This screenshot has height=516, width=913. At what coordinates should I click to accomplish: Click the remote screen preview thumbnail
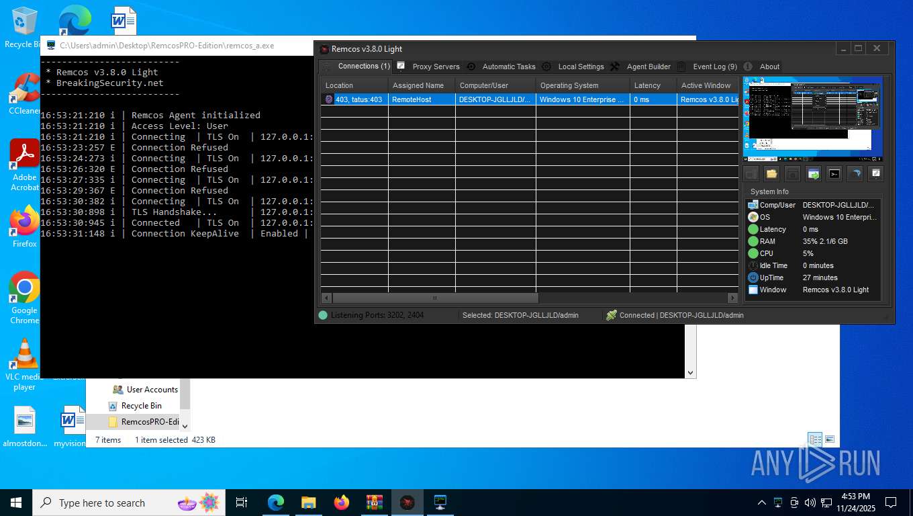[813, 119]
